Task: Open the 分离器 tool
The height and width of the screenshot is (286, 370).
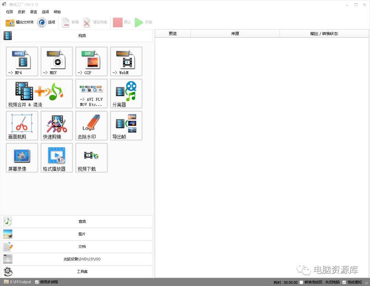Action: [126, 94]
